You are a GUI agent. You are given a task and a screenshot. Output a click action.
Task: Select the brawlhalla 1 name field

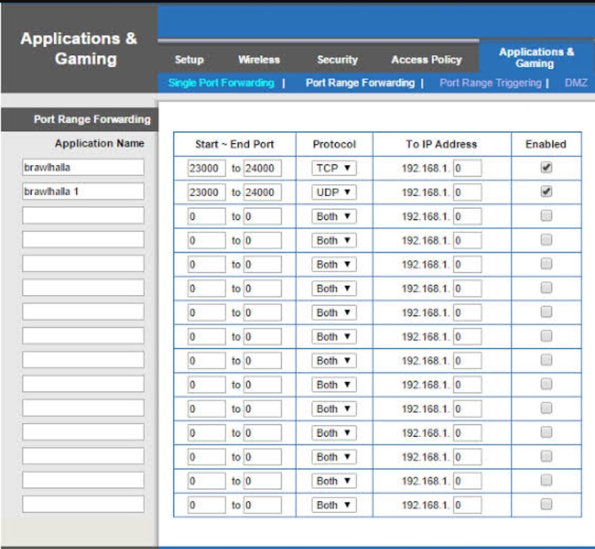(83, 192)
